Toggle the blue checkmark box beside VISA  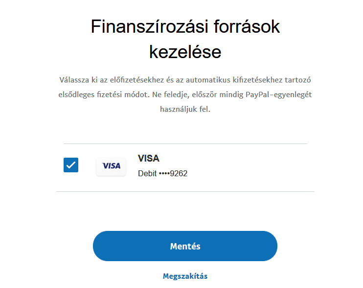(x=71, y=165)
